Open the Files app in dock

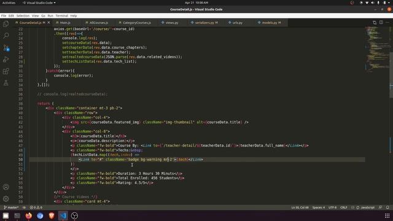(x=6, y=215)
